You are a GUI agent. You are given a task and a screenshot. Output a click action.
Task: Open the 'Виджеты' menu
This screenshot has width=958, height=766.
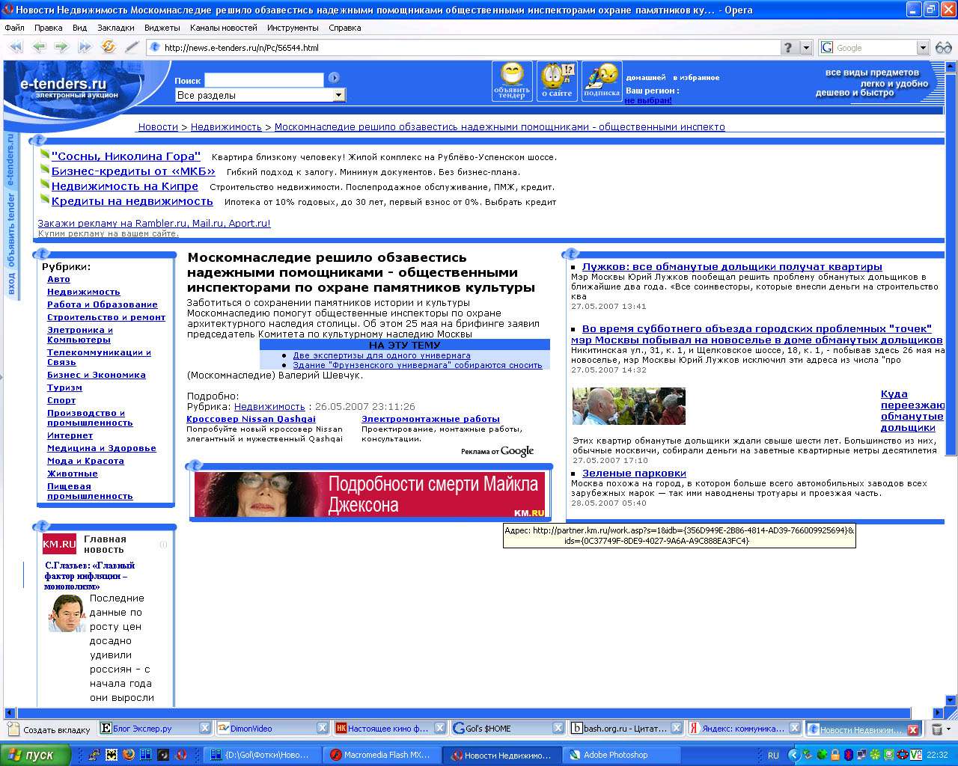tap(162, 28)
